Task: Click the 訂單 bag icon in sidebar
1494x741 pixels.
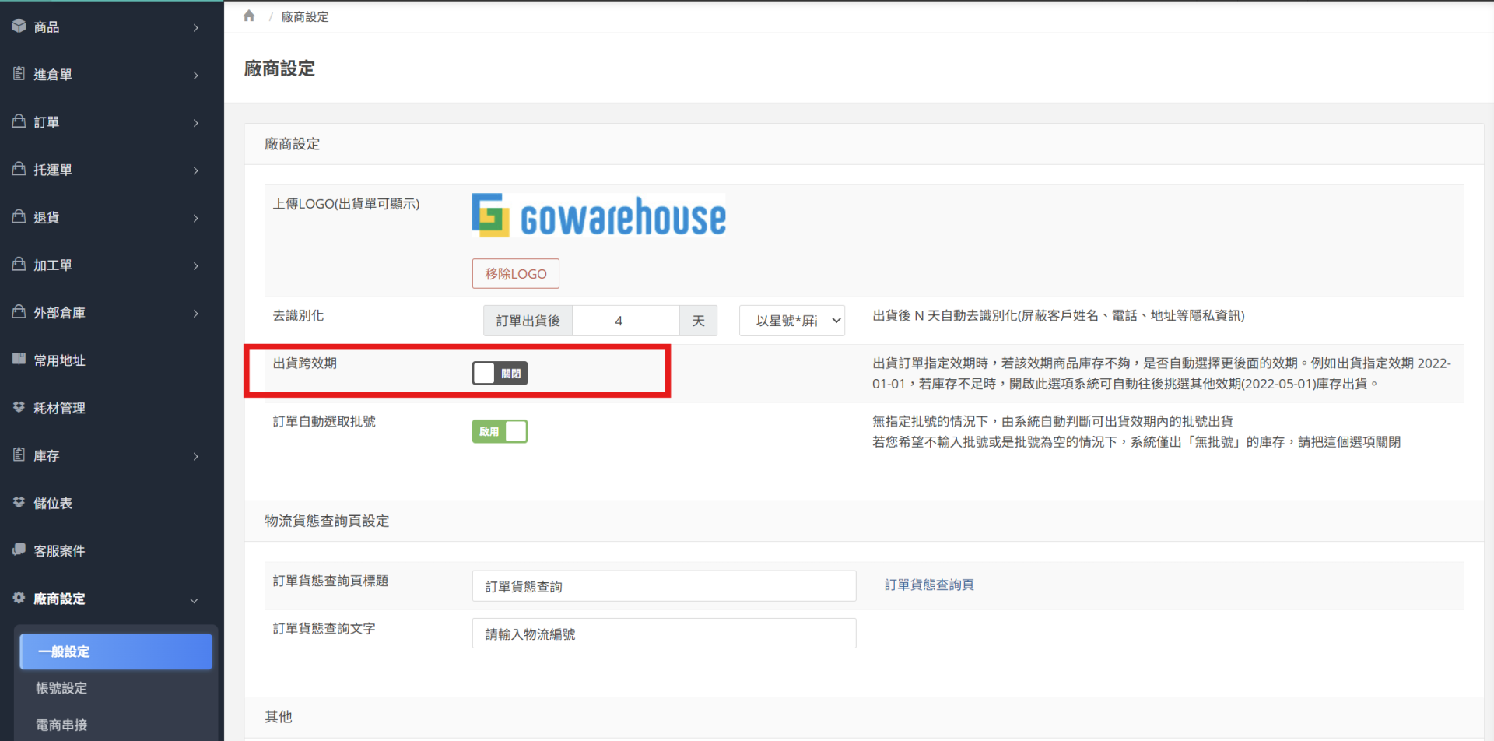Action: coord(19,121)
